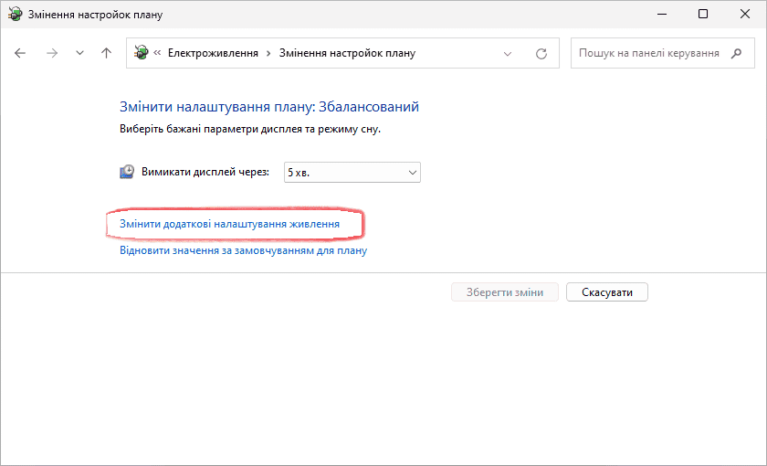Click the double chevron before Електроживлення
767x466 pixels.
point(159,53)
